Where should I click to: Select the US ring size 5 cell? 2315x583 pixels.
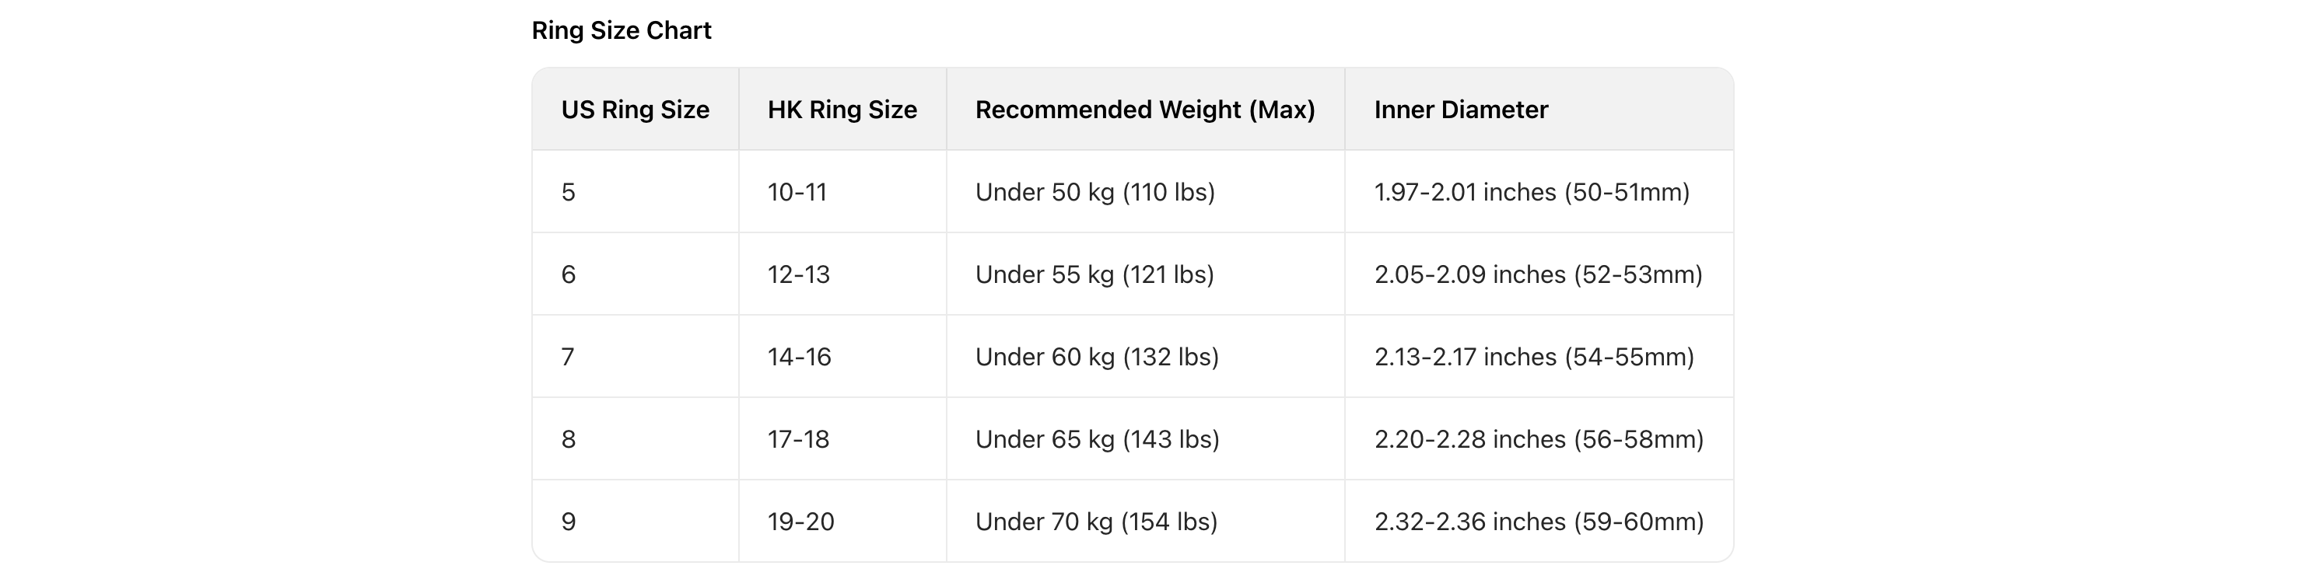point(569,192)
